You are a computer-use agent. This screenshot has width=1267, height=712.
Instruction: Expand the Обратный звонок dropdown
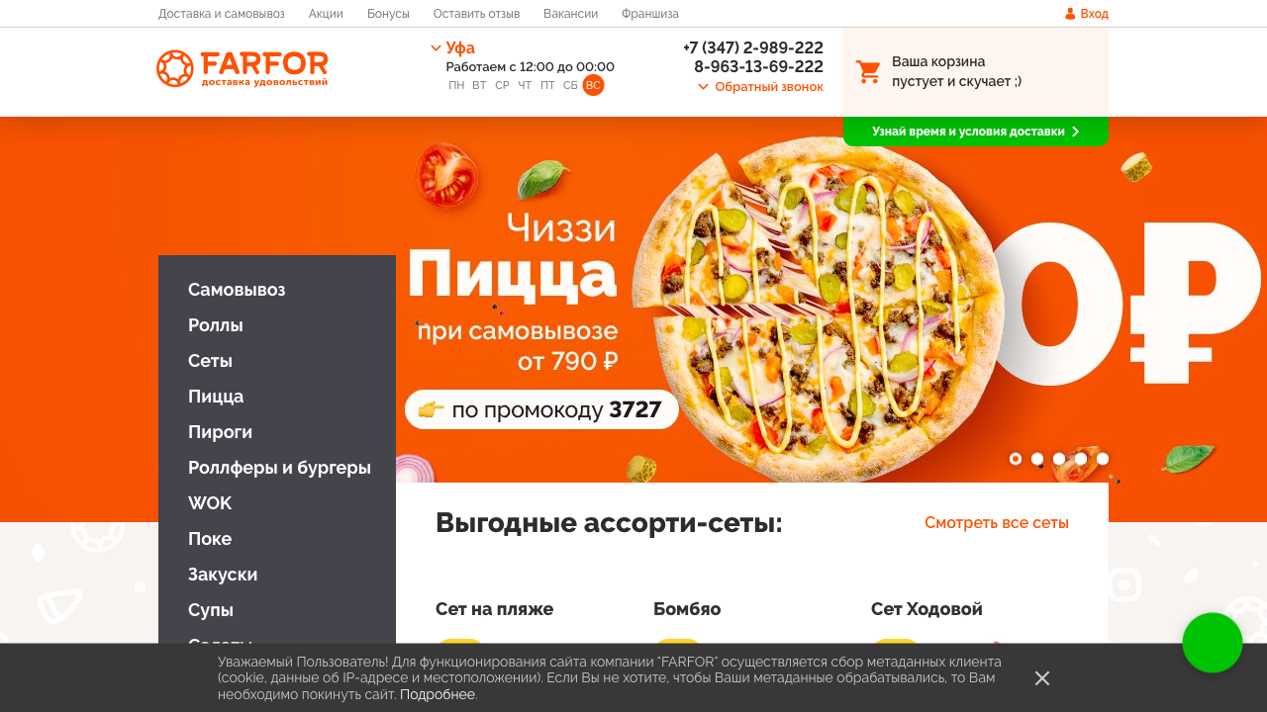pyautogui.click(x=760, y=87)
